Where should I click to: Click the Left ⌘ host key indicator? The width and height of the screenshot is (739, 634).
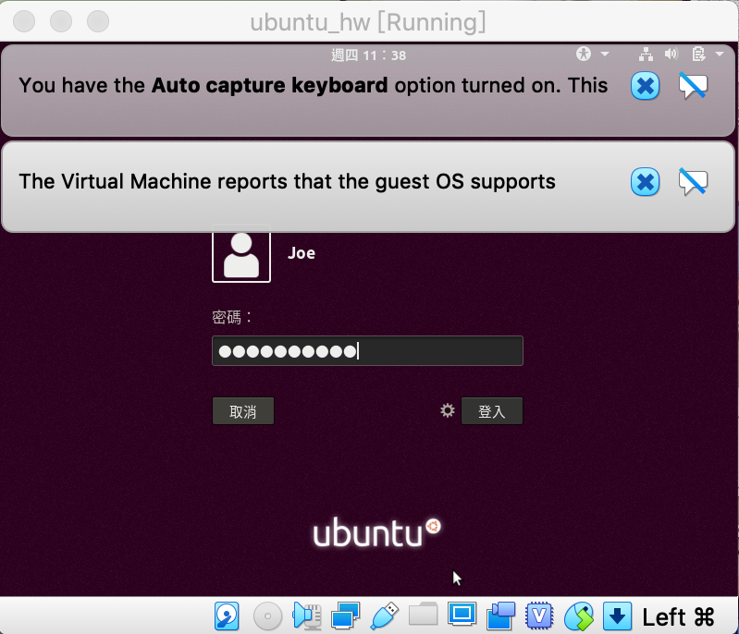(678, 616)
